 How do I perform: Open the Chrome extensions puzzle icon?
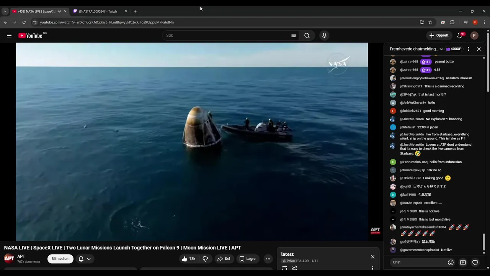452,22
